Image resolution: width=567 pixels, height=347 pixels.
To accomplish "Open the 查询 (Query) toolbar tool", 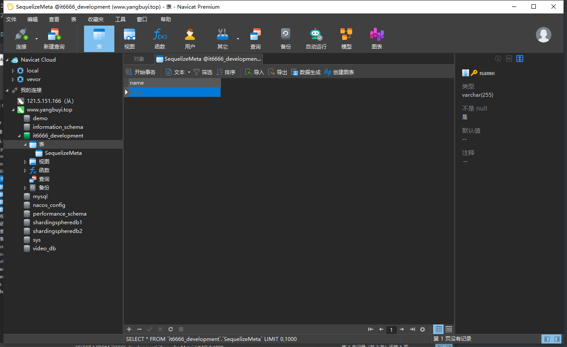I will click(256, 39).
